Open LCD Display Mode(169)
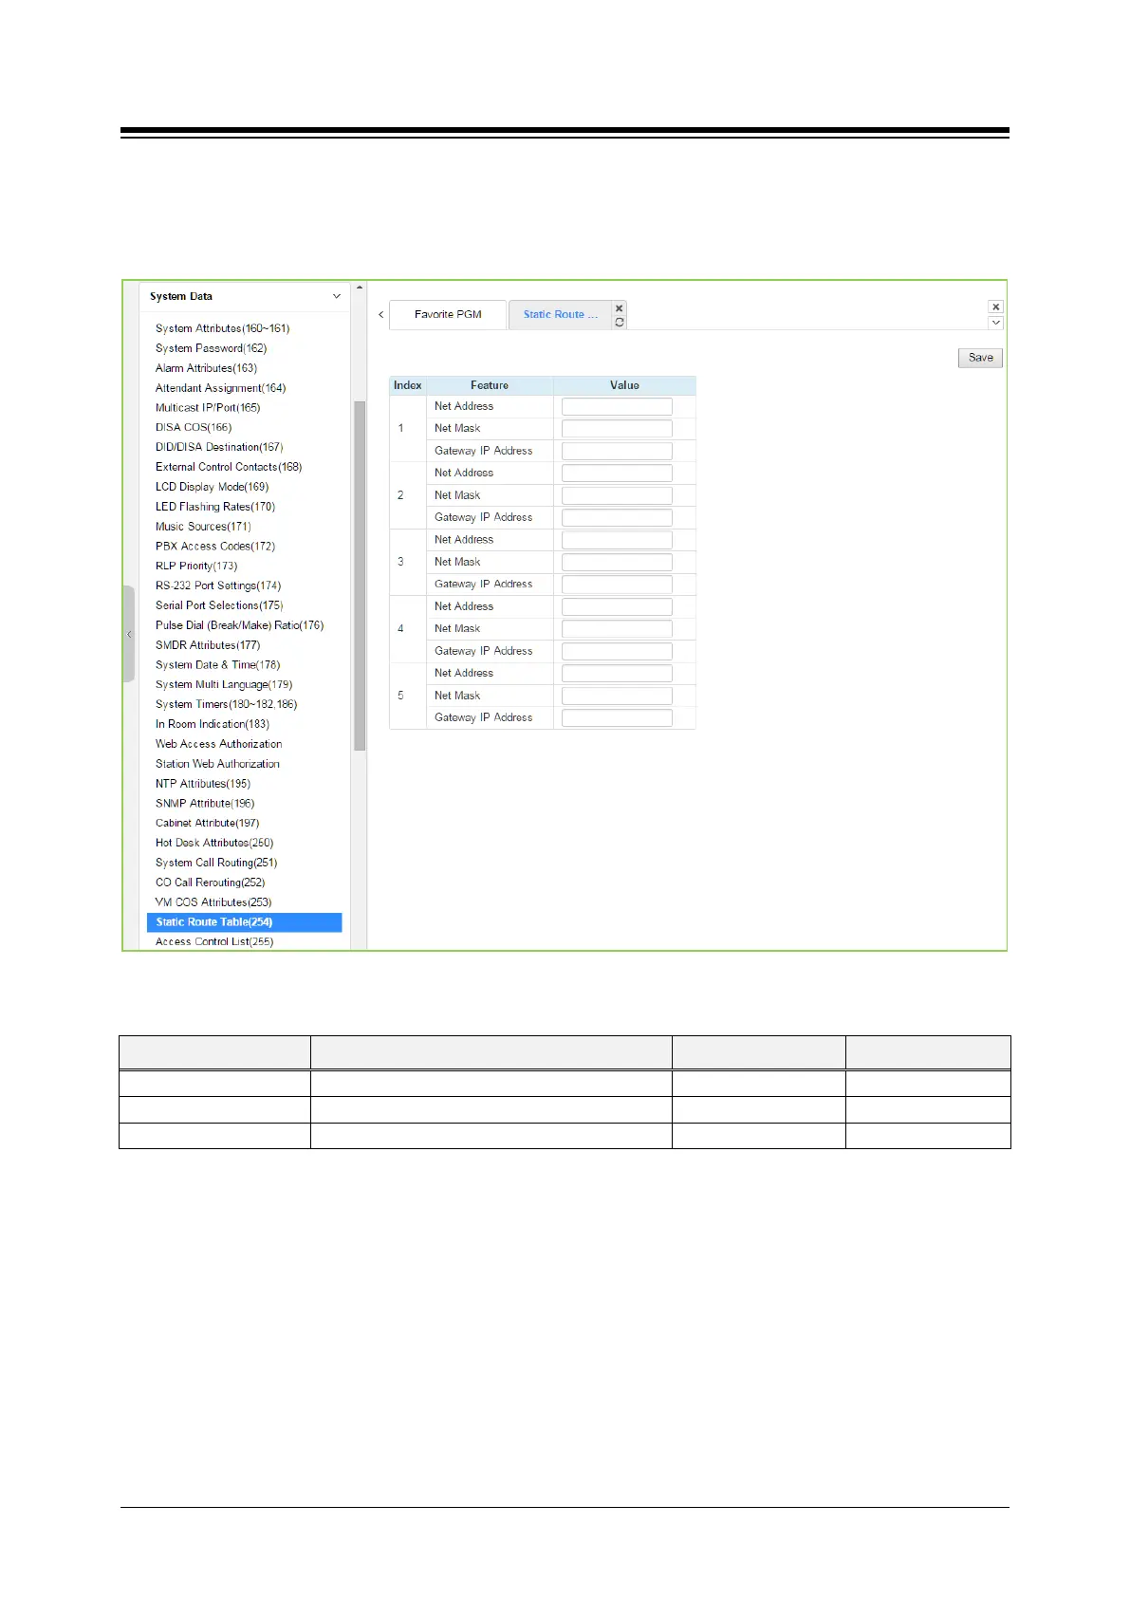Image resolution: width=1130 pixels, height=1598 pixels. tap(212, 487)
